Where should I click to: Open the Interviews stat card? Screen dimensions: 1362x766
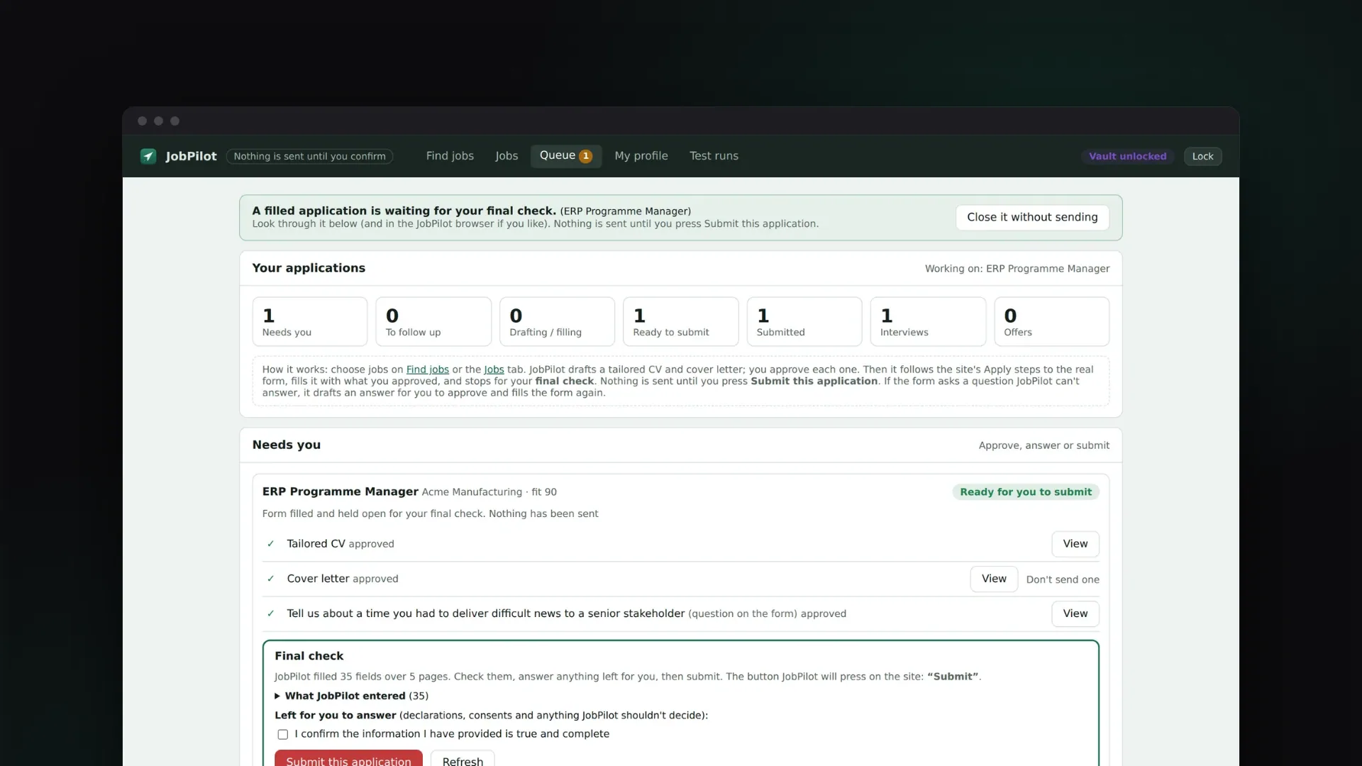pos(928,321)
